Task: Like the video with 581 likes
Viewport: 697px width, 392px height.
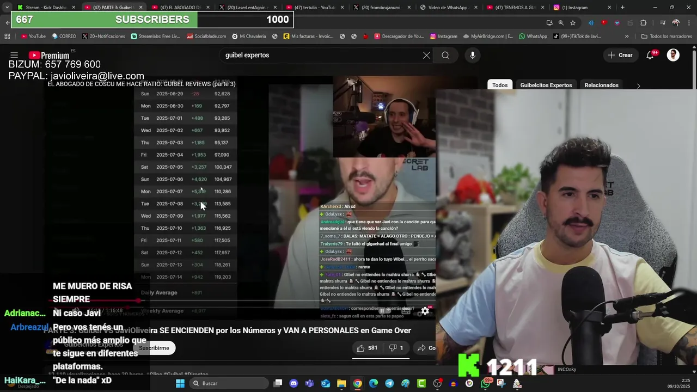Action: pyautogui.click(x=367, y=348)
